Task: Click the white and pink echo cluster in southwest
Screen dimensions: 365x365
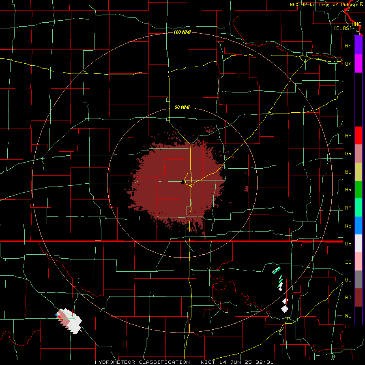Action: [x=69, y=321]
